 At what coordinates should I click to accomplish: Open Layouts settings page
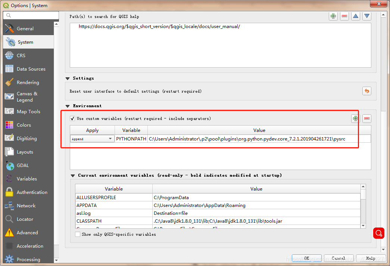tap(28, 152)
